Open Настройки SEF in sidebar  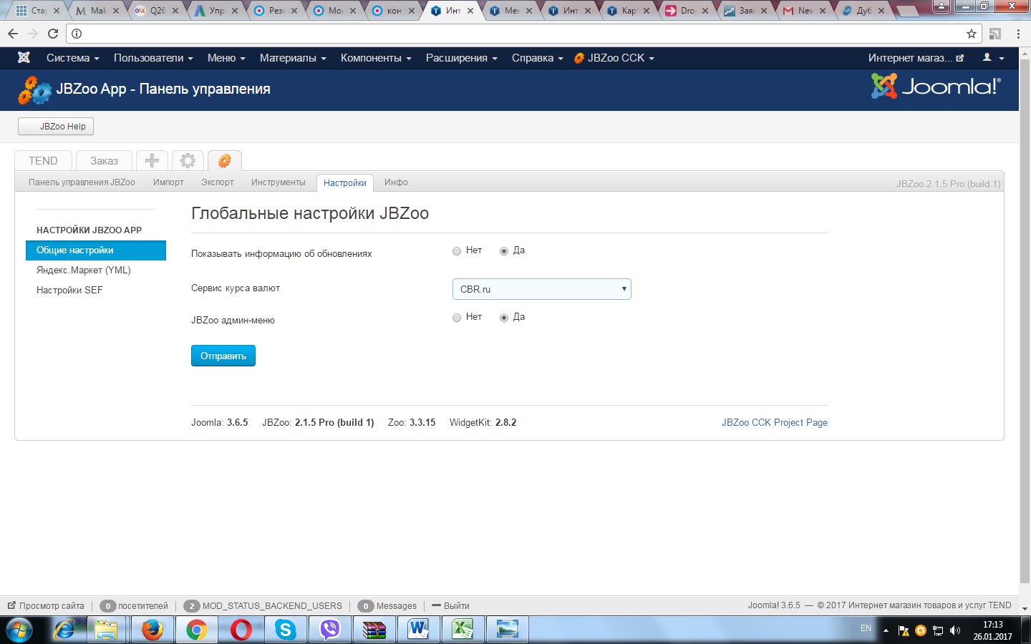96,291
